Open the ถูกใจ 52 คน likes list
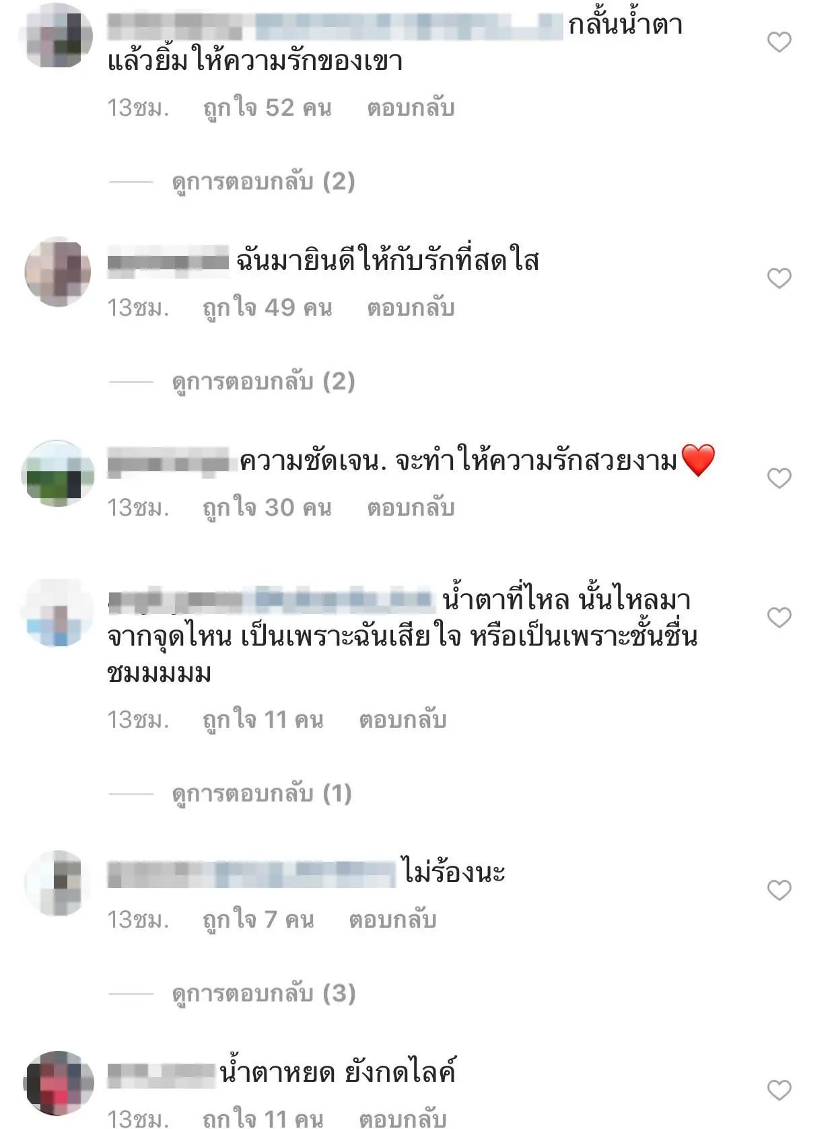The width and height of the screenshot is (836, 1129). click(267, 108)
